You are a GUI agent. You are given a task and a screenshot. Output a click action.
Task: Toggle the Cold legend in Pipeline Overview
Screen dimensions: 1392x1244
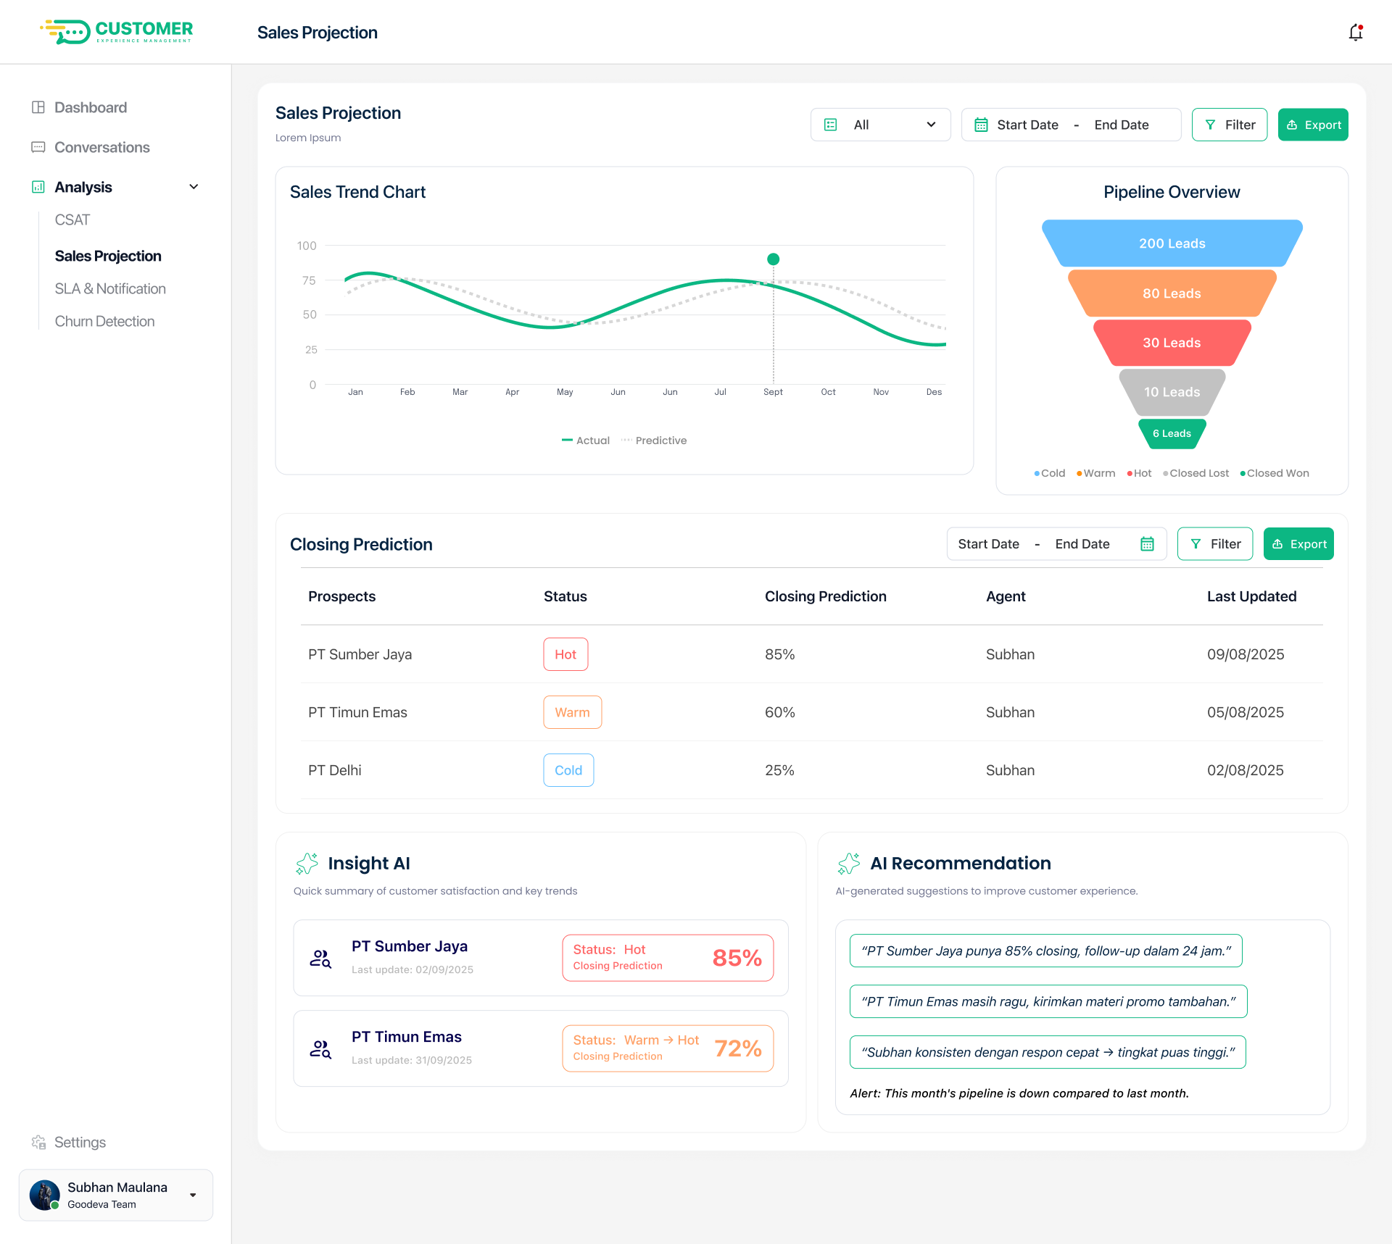(x=1050, y=473)
